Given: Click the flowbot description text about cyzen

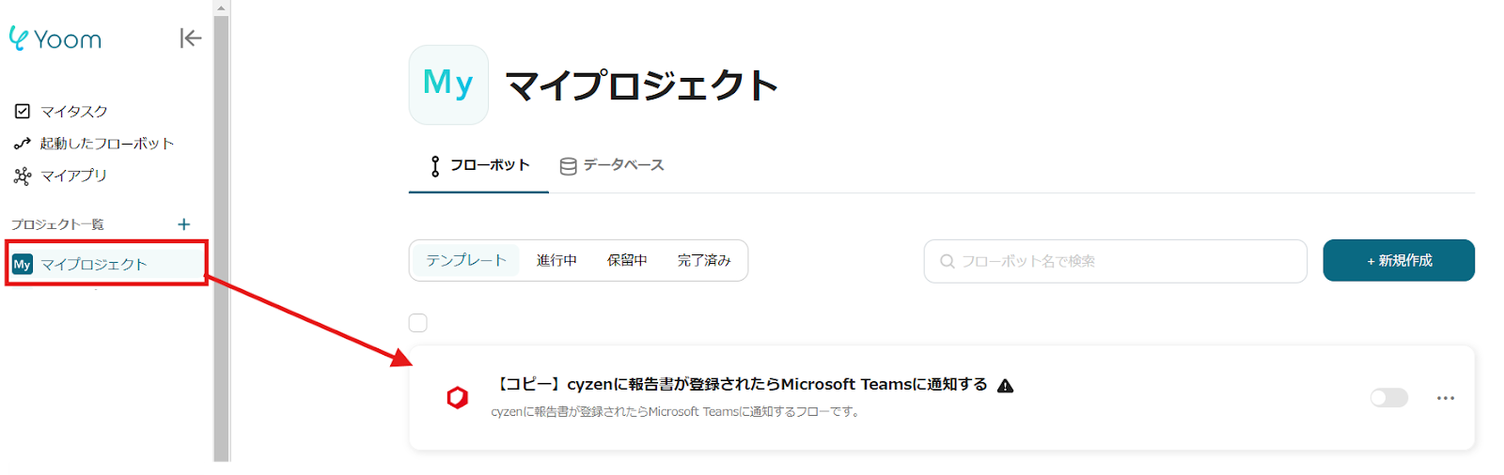Looking at the screenshot, I should pos(676,411).
